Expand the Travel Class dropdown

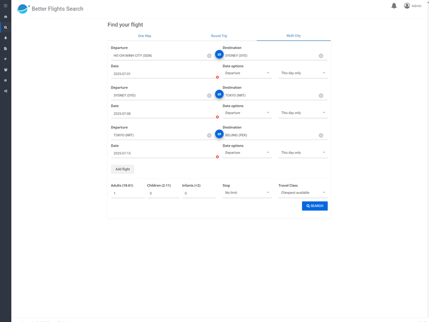pos(302,193)
